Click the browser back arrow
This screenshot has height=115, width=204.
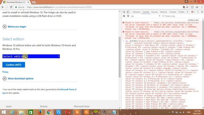(x=3, y=7)
